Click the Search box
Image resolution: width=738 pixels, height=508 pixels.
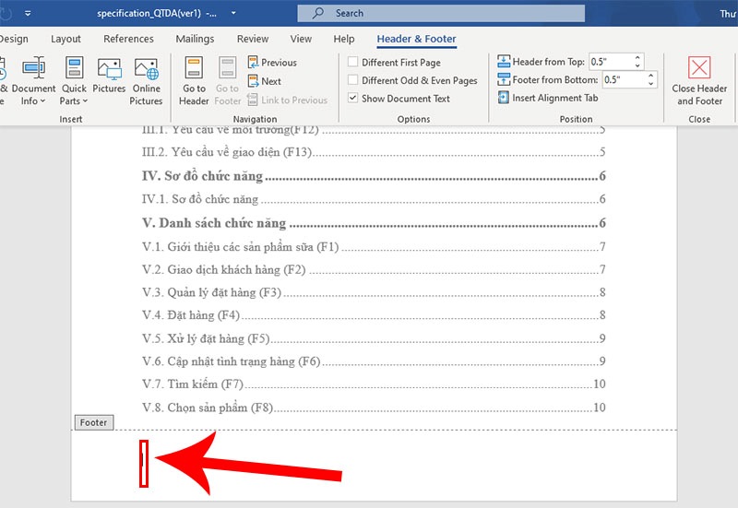pos(441,13)
